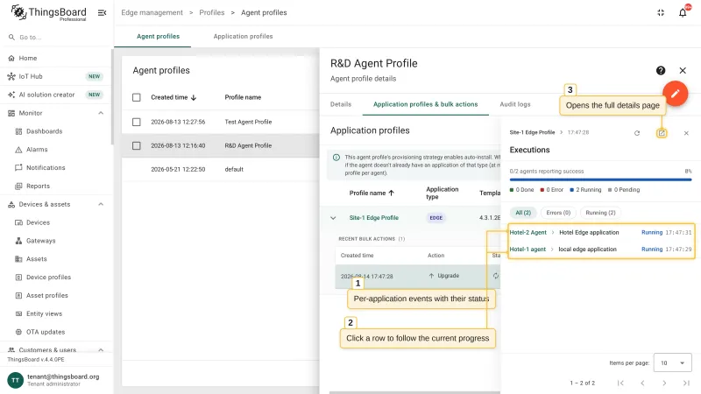Select Application profiles & bulk actions tab
Screen dimensions: 701x394
coord(426,104)
